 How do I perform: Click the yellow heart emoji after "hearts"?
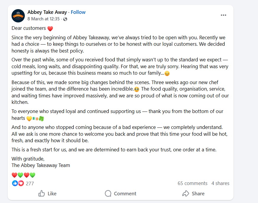pos(29,119)
